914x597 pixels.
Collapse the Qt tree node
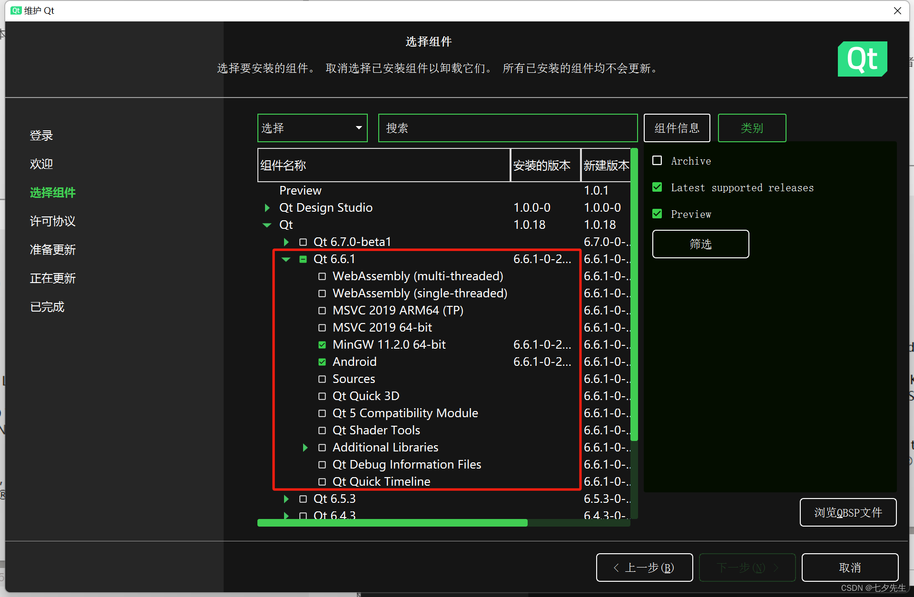pyautogui.click(x=267, y=225)
